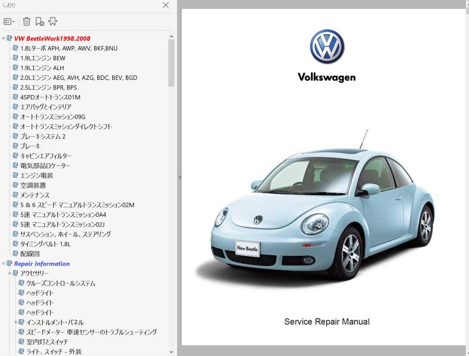Open bookmark オートトランスミッションダイレクトシフト
The image size is (469, 356).
pos(66,126)
